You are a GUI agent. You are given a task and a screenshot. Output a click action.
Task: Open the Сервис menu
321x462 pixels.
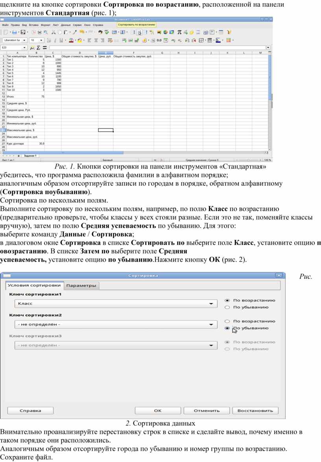click(77, 25)
